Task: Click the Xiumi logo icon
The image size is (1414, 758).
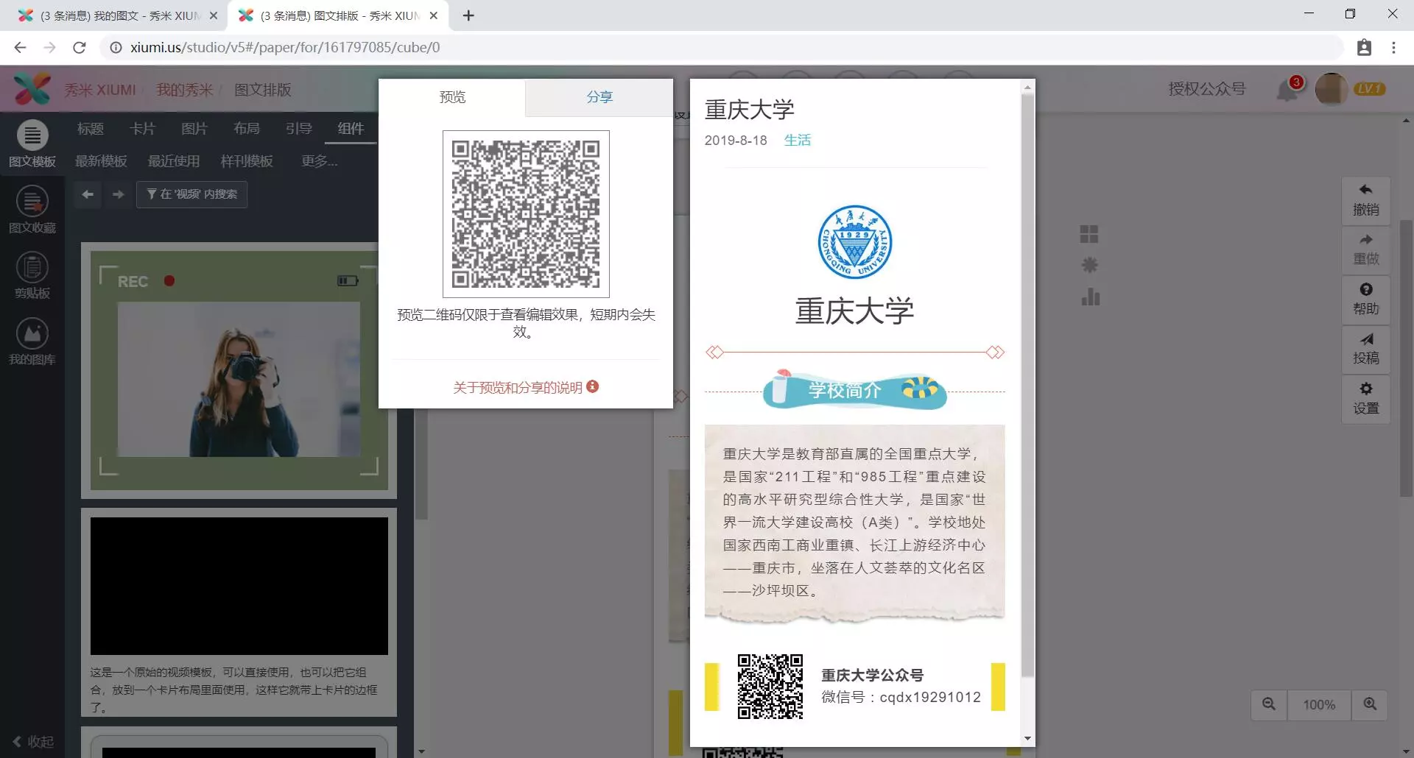Action: 32,89
